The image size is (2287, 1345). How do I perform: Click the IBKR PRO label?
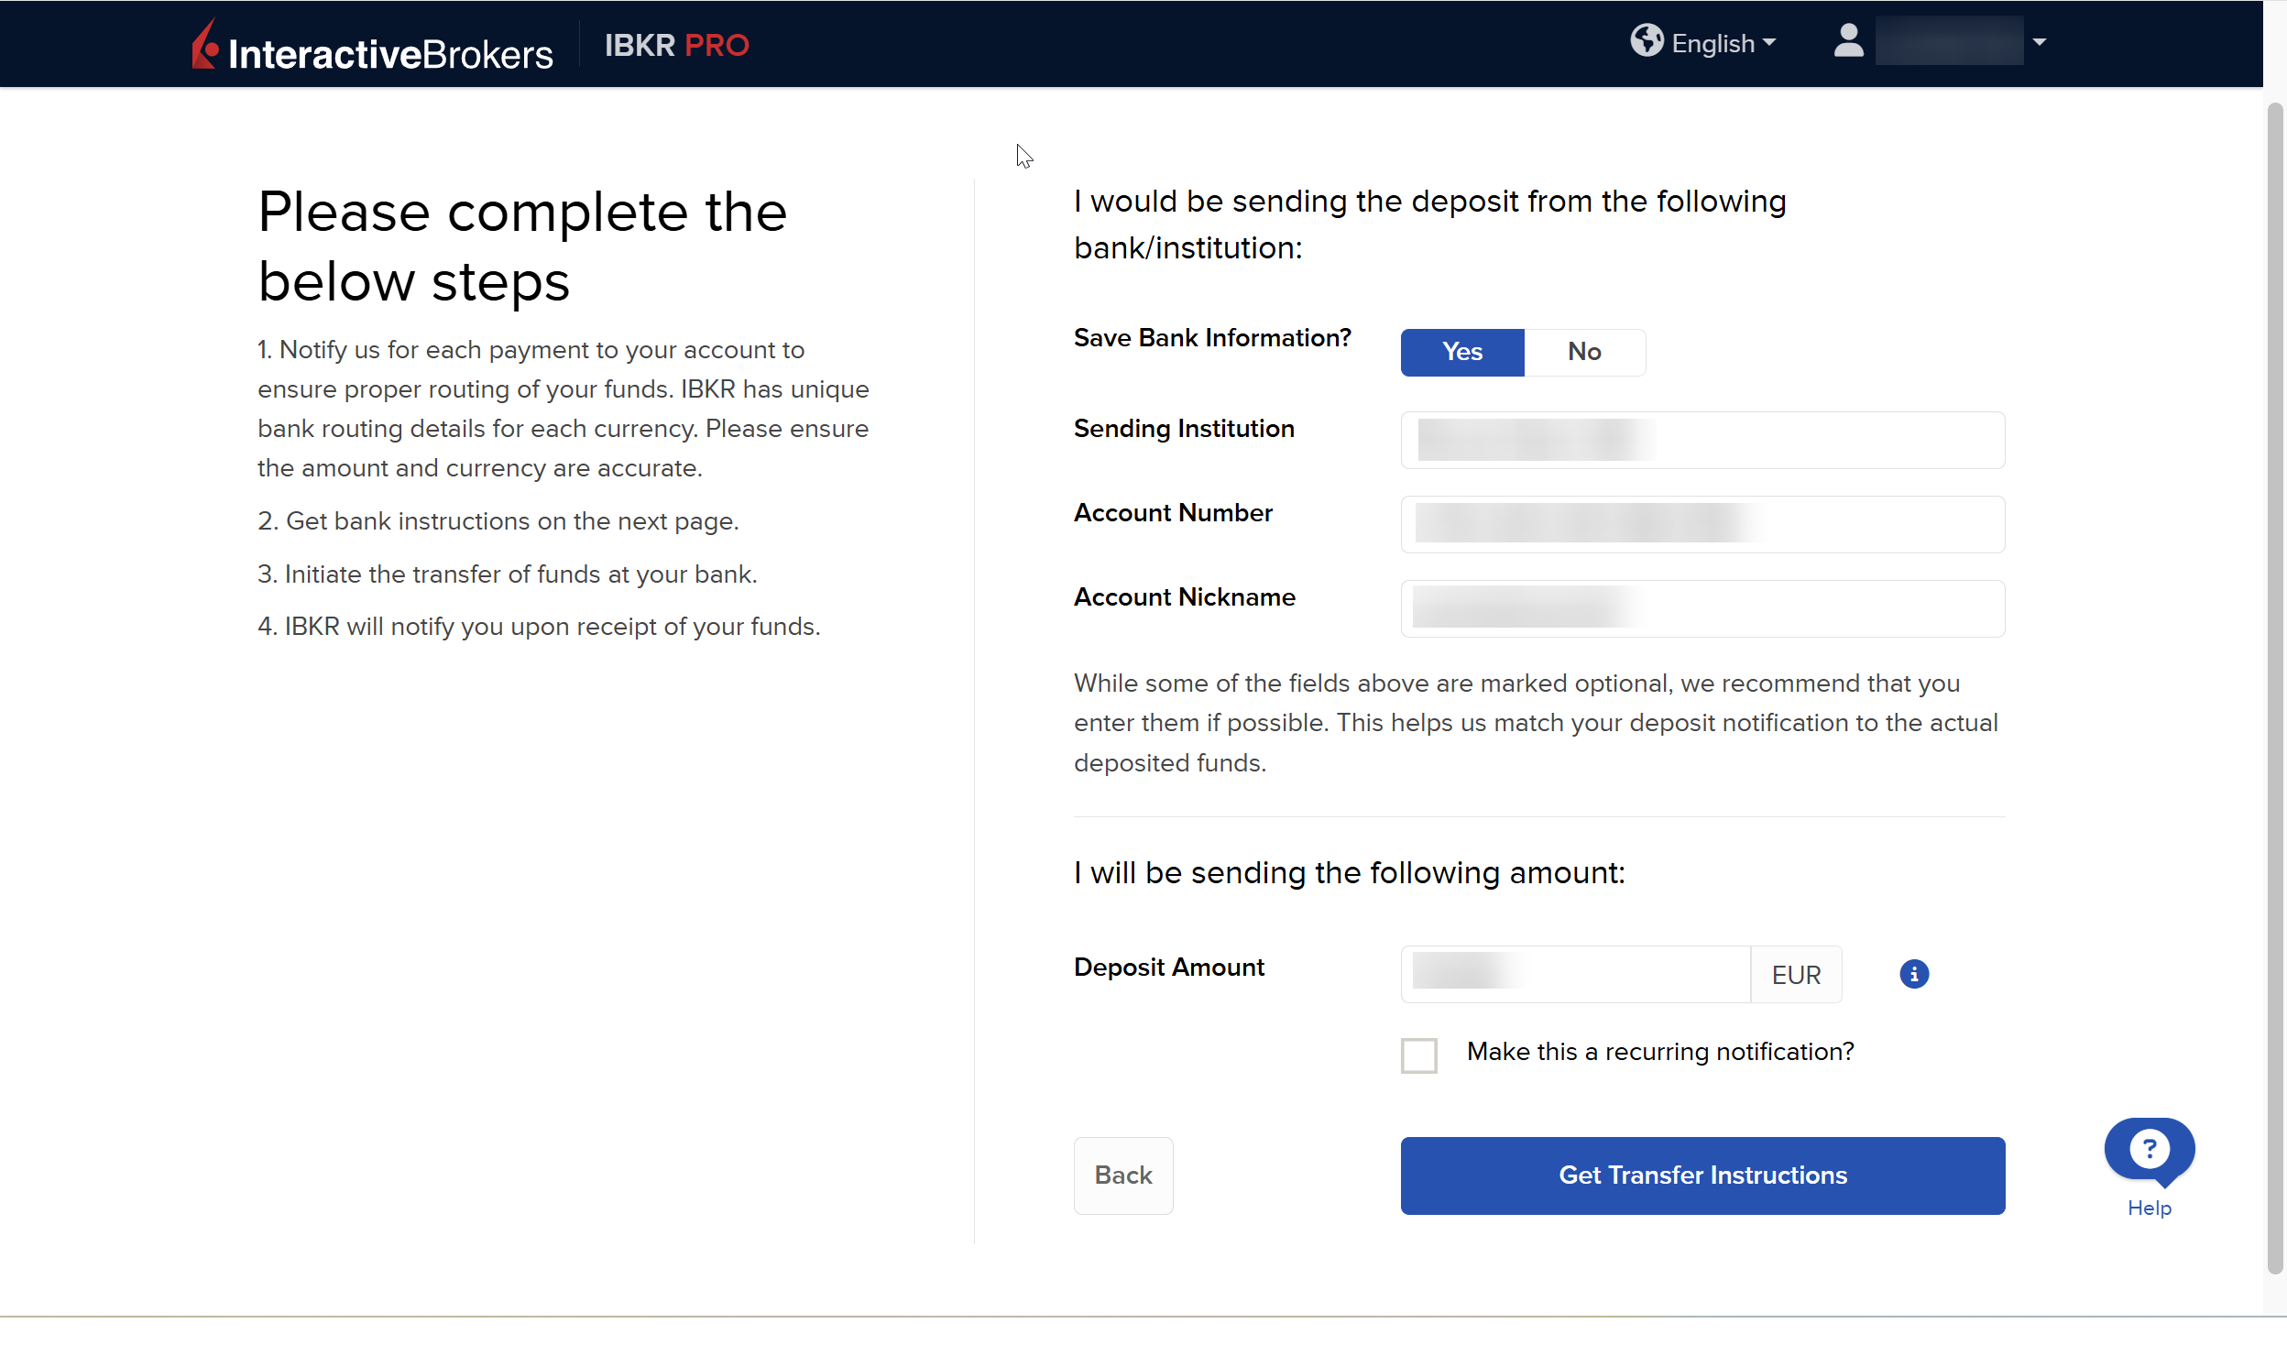click(676, 45)
